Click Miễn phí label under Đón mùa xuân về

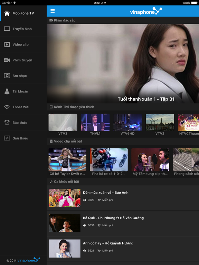[x=108, y=200]
